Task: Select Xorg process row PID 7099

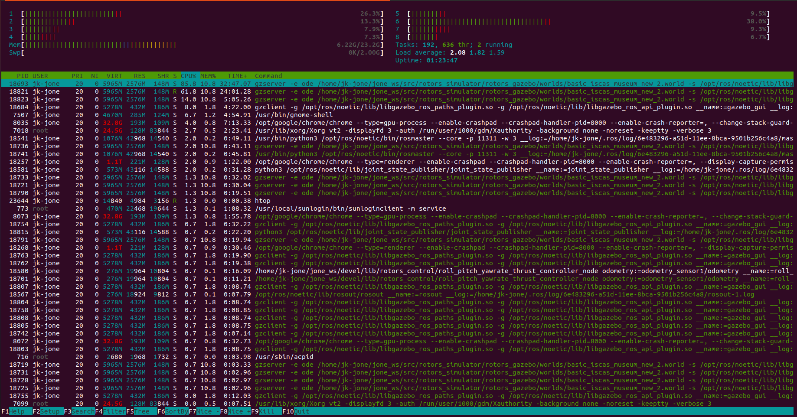Action: tap(397, 404)
